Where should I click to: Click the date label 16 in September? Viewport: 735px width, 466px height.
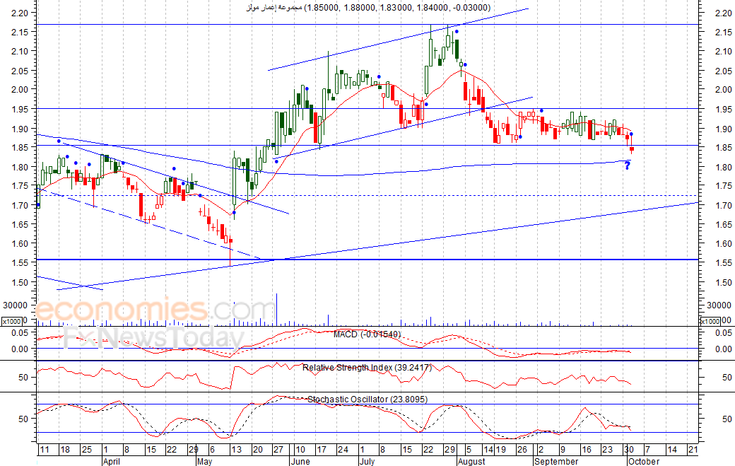click(587, 450)
